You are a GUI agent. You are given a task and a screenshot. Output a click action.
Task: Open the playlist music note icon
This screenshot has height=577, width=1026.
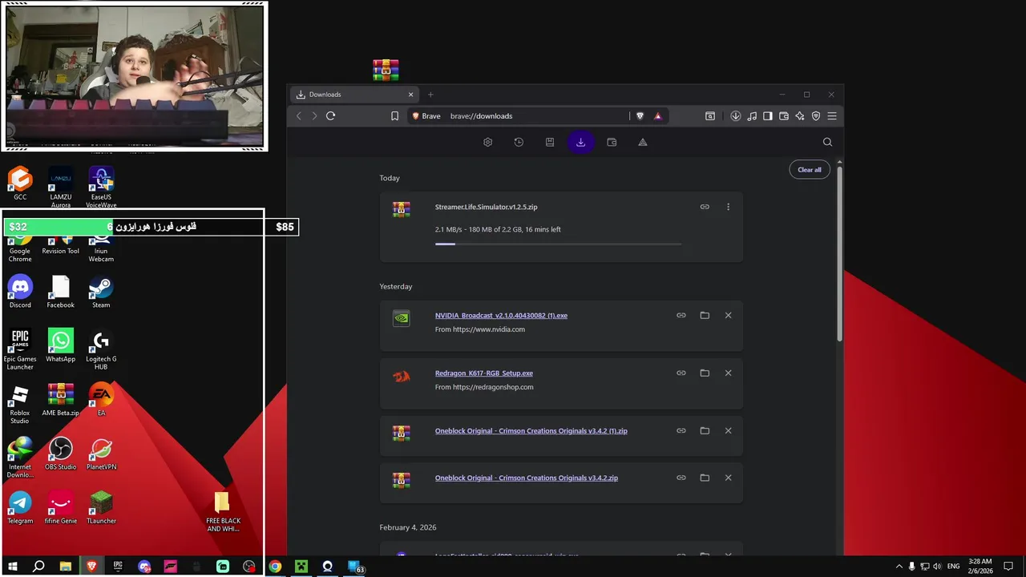(x=752, y=116)
